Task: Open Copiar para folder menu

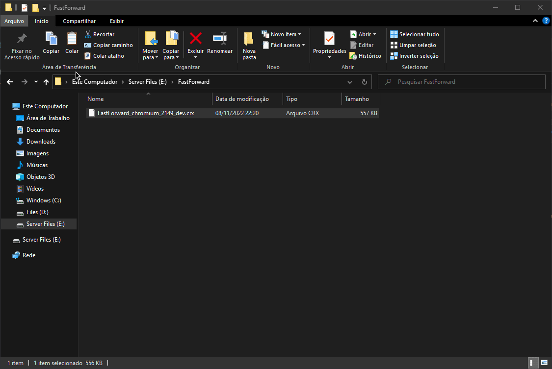Action: click(x=171, y=46)
